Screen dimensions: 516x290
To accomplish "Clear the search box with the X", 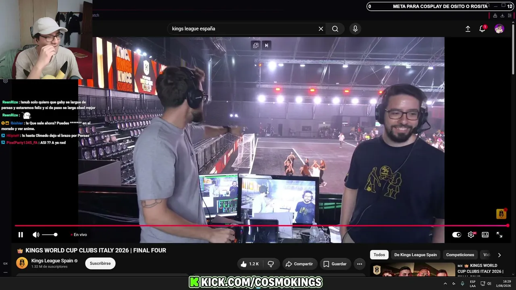I will click(321, 29).
